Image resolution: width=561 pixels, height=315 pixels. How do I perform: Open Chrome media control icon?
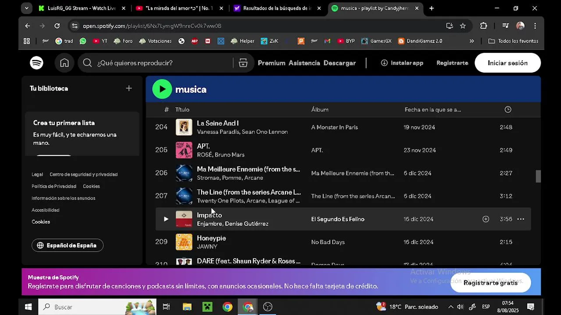506,26
